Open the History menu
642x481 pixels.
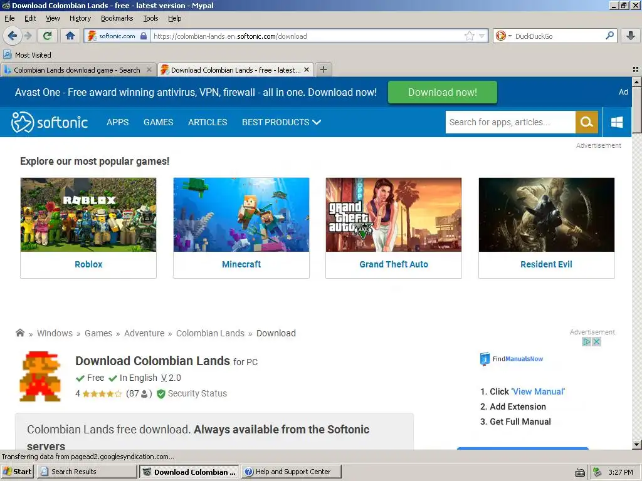click(x=80, y=18)
